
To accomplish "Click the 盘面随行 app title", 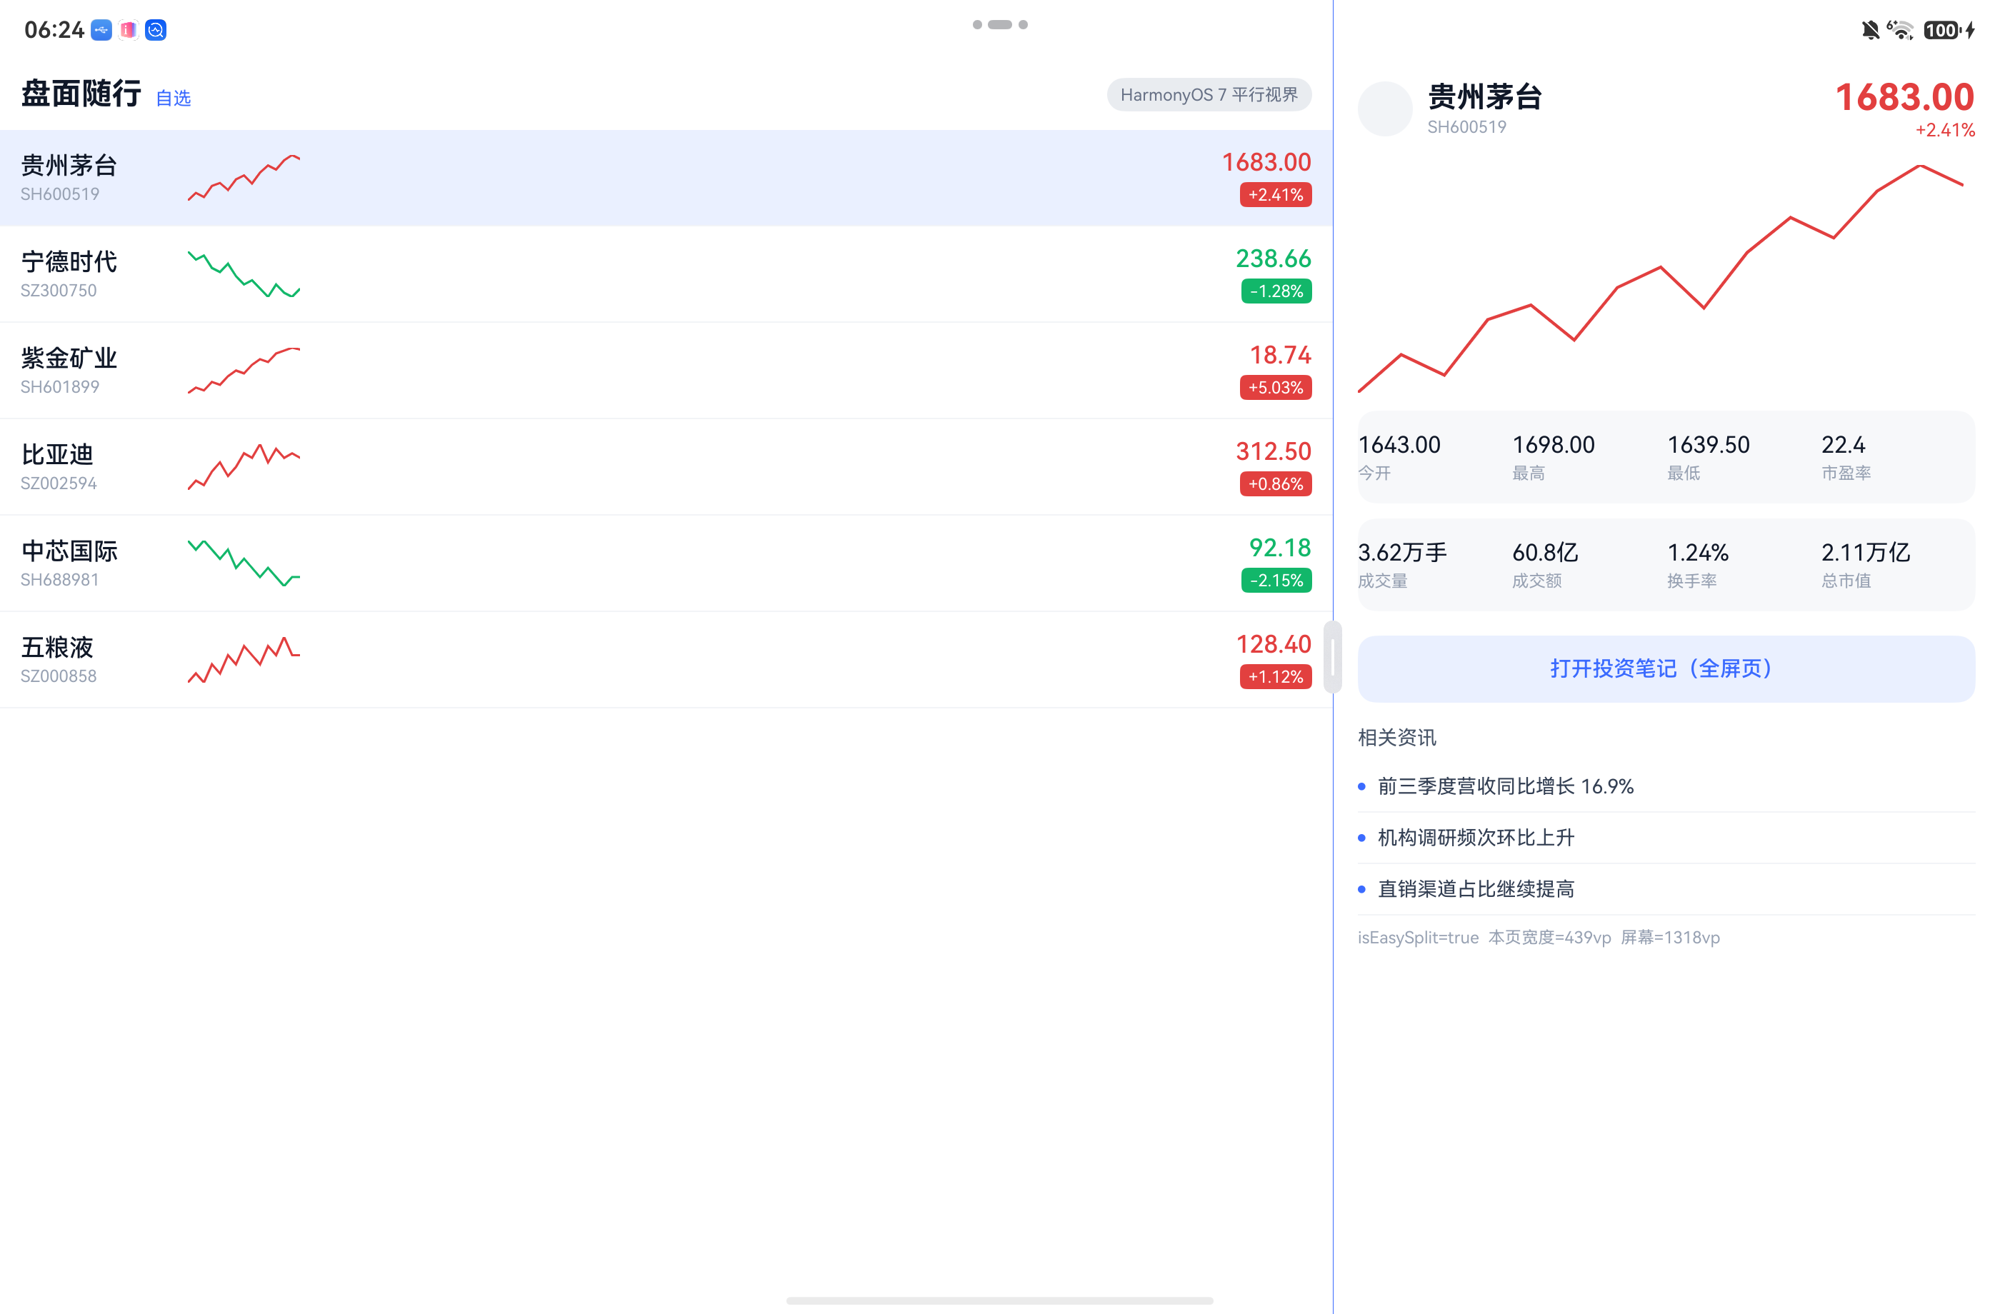I will [x=81, y=94].
